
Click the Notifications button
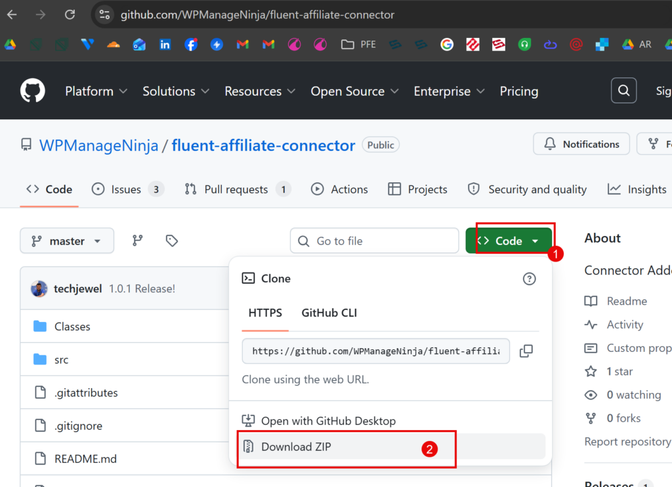coord(581,144)
